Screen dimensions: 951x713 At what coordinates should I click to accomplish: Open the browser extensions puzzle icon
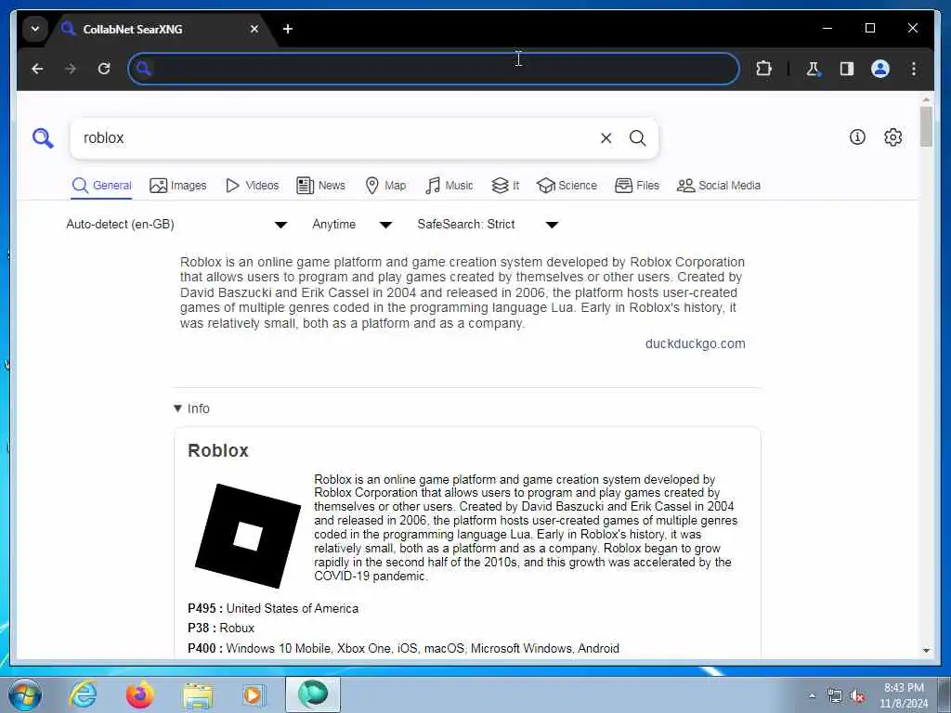(x=763, y=69)
